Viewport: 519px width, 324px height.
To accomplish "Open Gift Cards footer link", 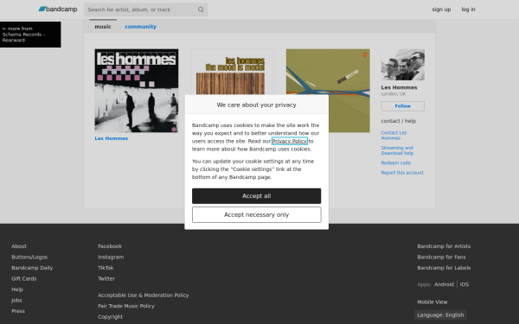I will 24,279.
